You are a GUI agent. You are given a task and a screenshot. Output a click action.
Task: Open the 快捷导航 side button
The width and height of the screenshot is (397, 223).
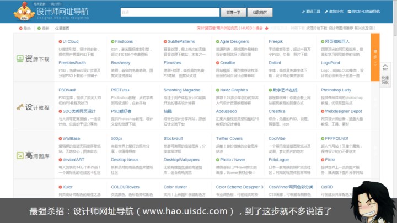[x=385, y=80]
